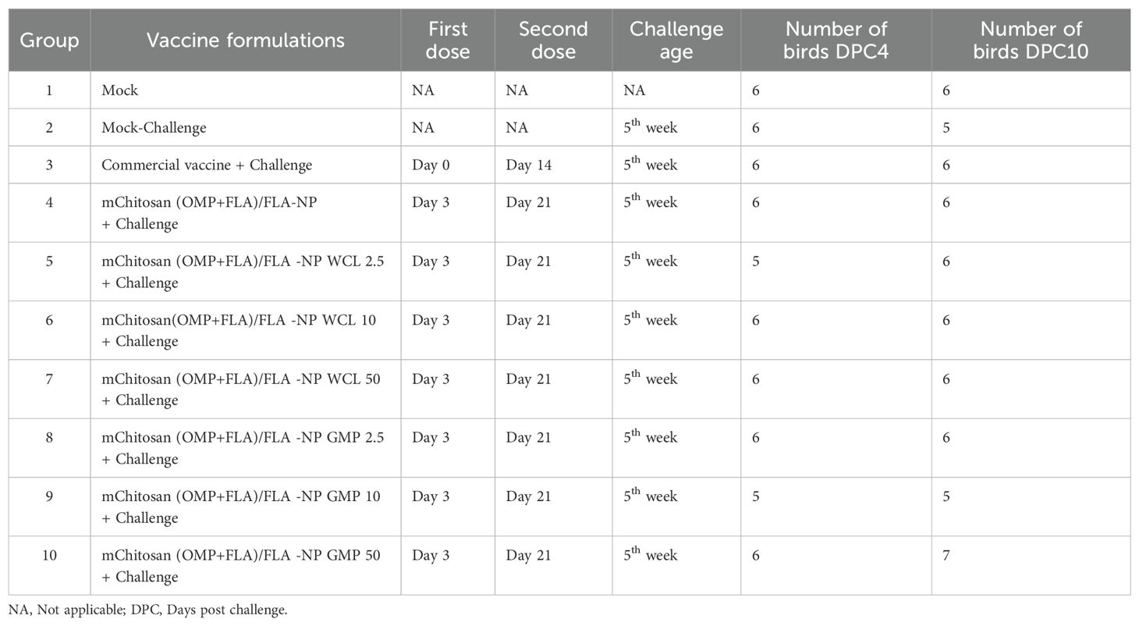The width and height of the screenshot is (1139, 626).
Task: Click the Challenge age header
Action: pyautogui.click(x=676, y=41)
